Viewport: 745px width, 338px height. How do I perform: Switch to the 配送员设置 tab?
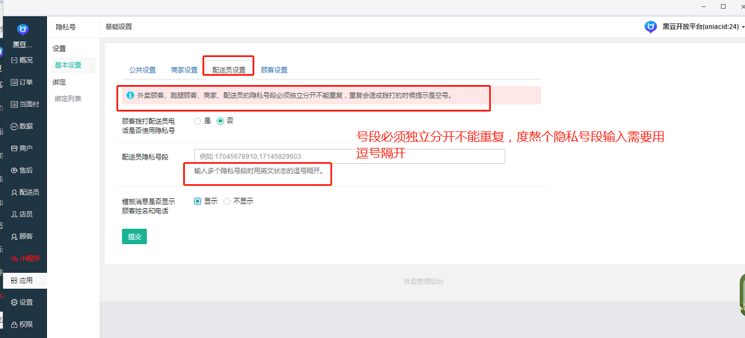point(229,70)
